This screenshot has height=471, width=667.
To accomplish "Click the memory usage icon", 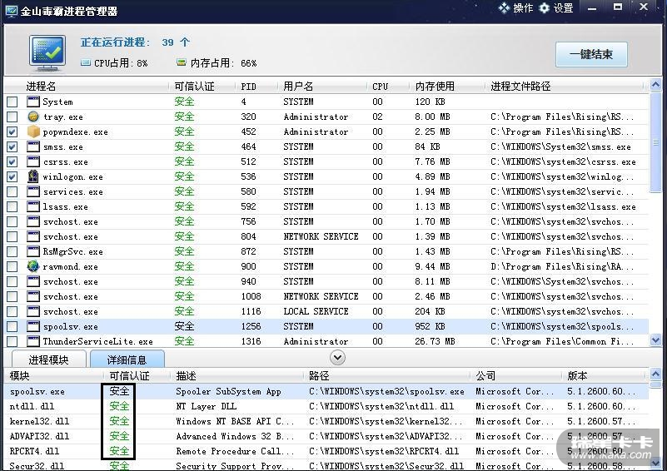I will pos(182,62).
